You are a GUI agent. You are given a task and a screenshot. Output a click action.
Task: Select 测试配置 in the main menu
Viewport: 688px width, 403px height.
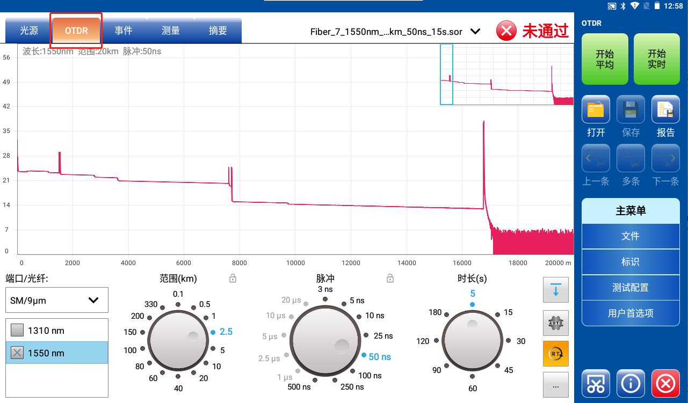(631, 288)
